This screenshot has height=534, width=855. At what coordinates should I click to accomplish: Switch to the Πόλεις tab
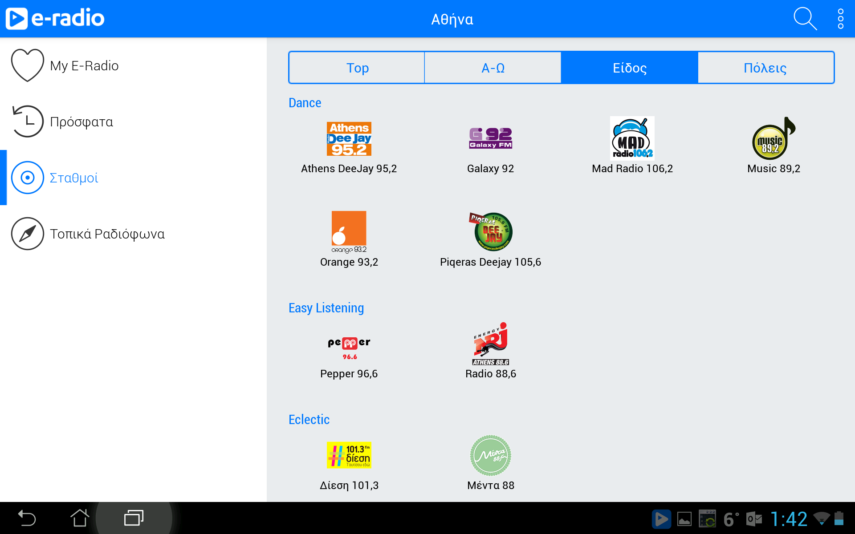[x=765, y=68]
